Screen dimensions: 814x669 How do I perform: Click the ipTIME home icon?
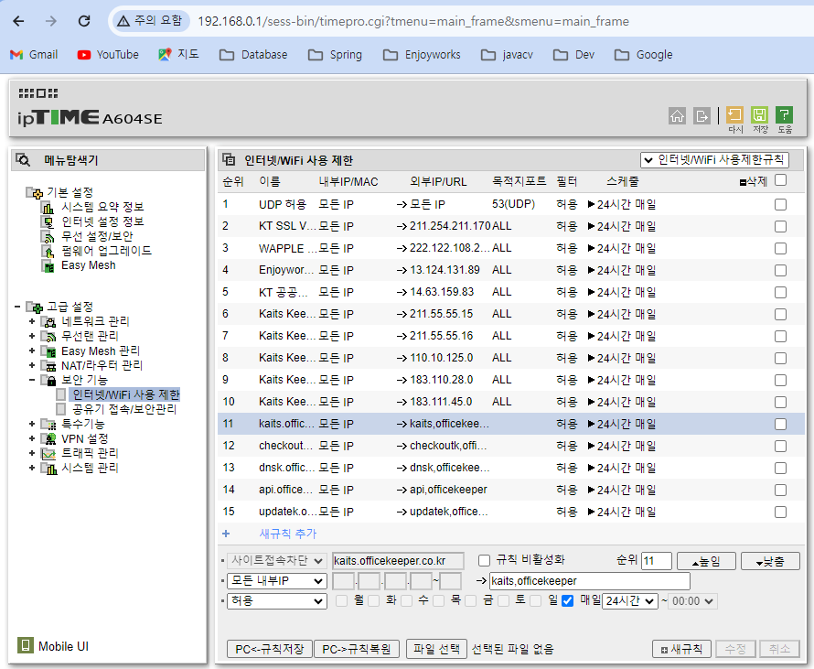[677, 115]
